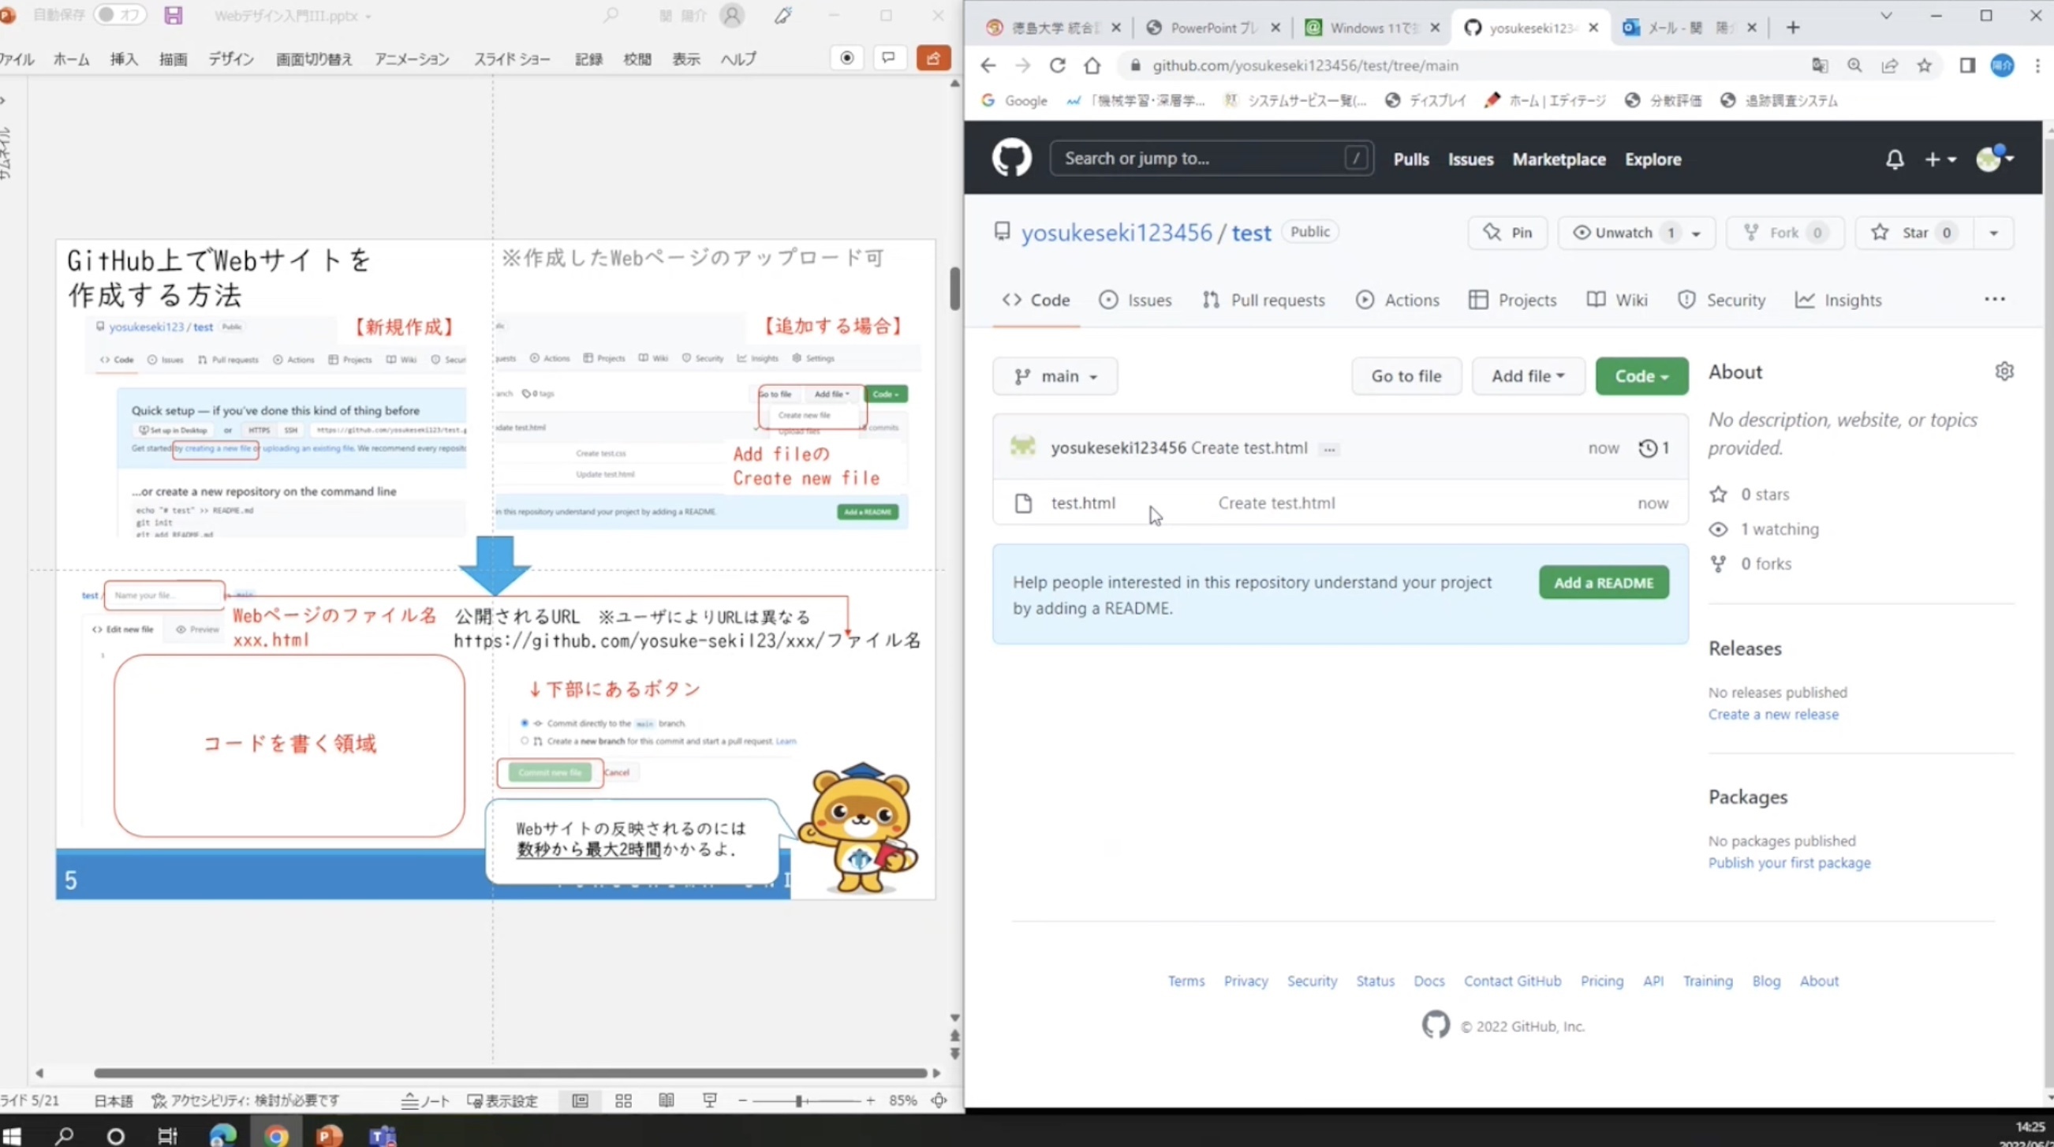Open Windows search in taskbar
The image size is (2054, 1147).
point(64,1135)
